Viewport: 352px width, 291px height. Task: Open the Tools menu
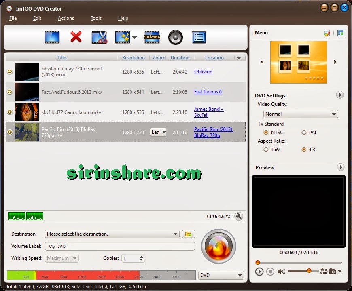pyautogui.click(x=96, y=18)
